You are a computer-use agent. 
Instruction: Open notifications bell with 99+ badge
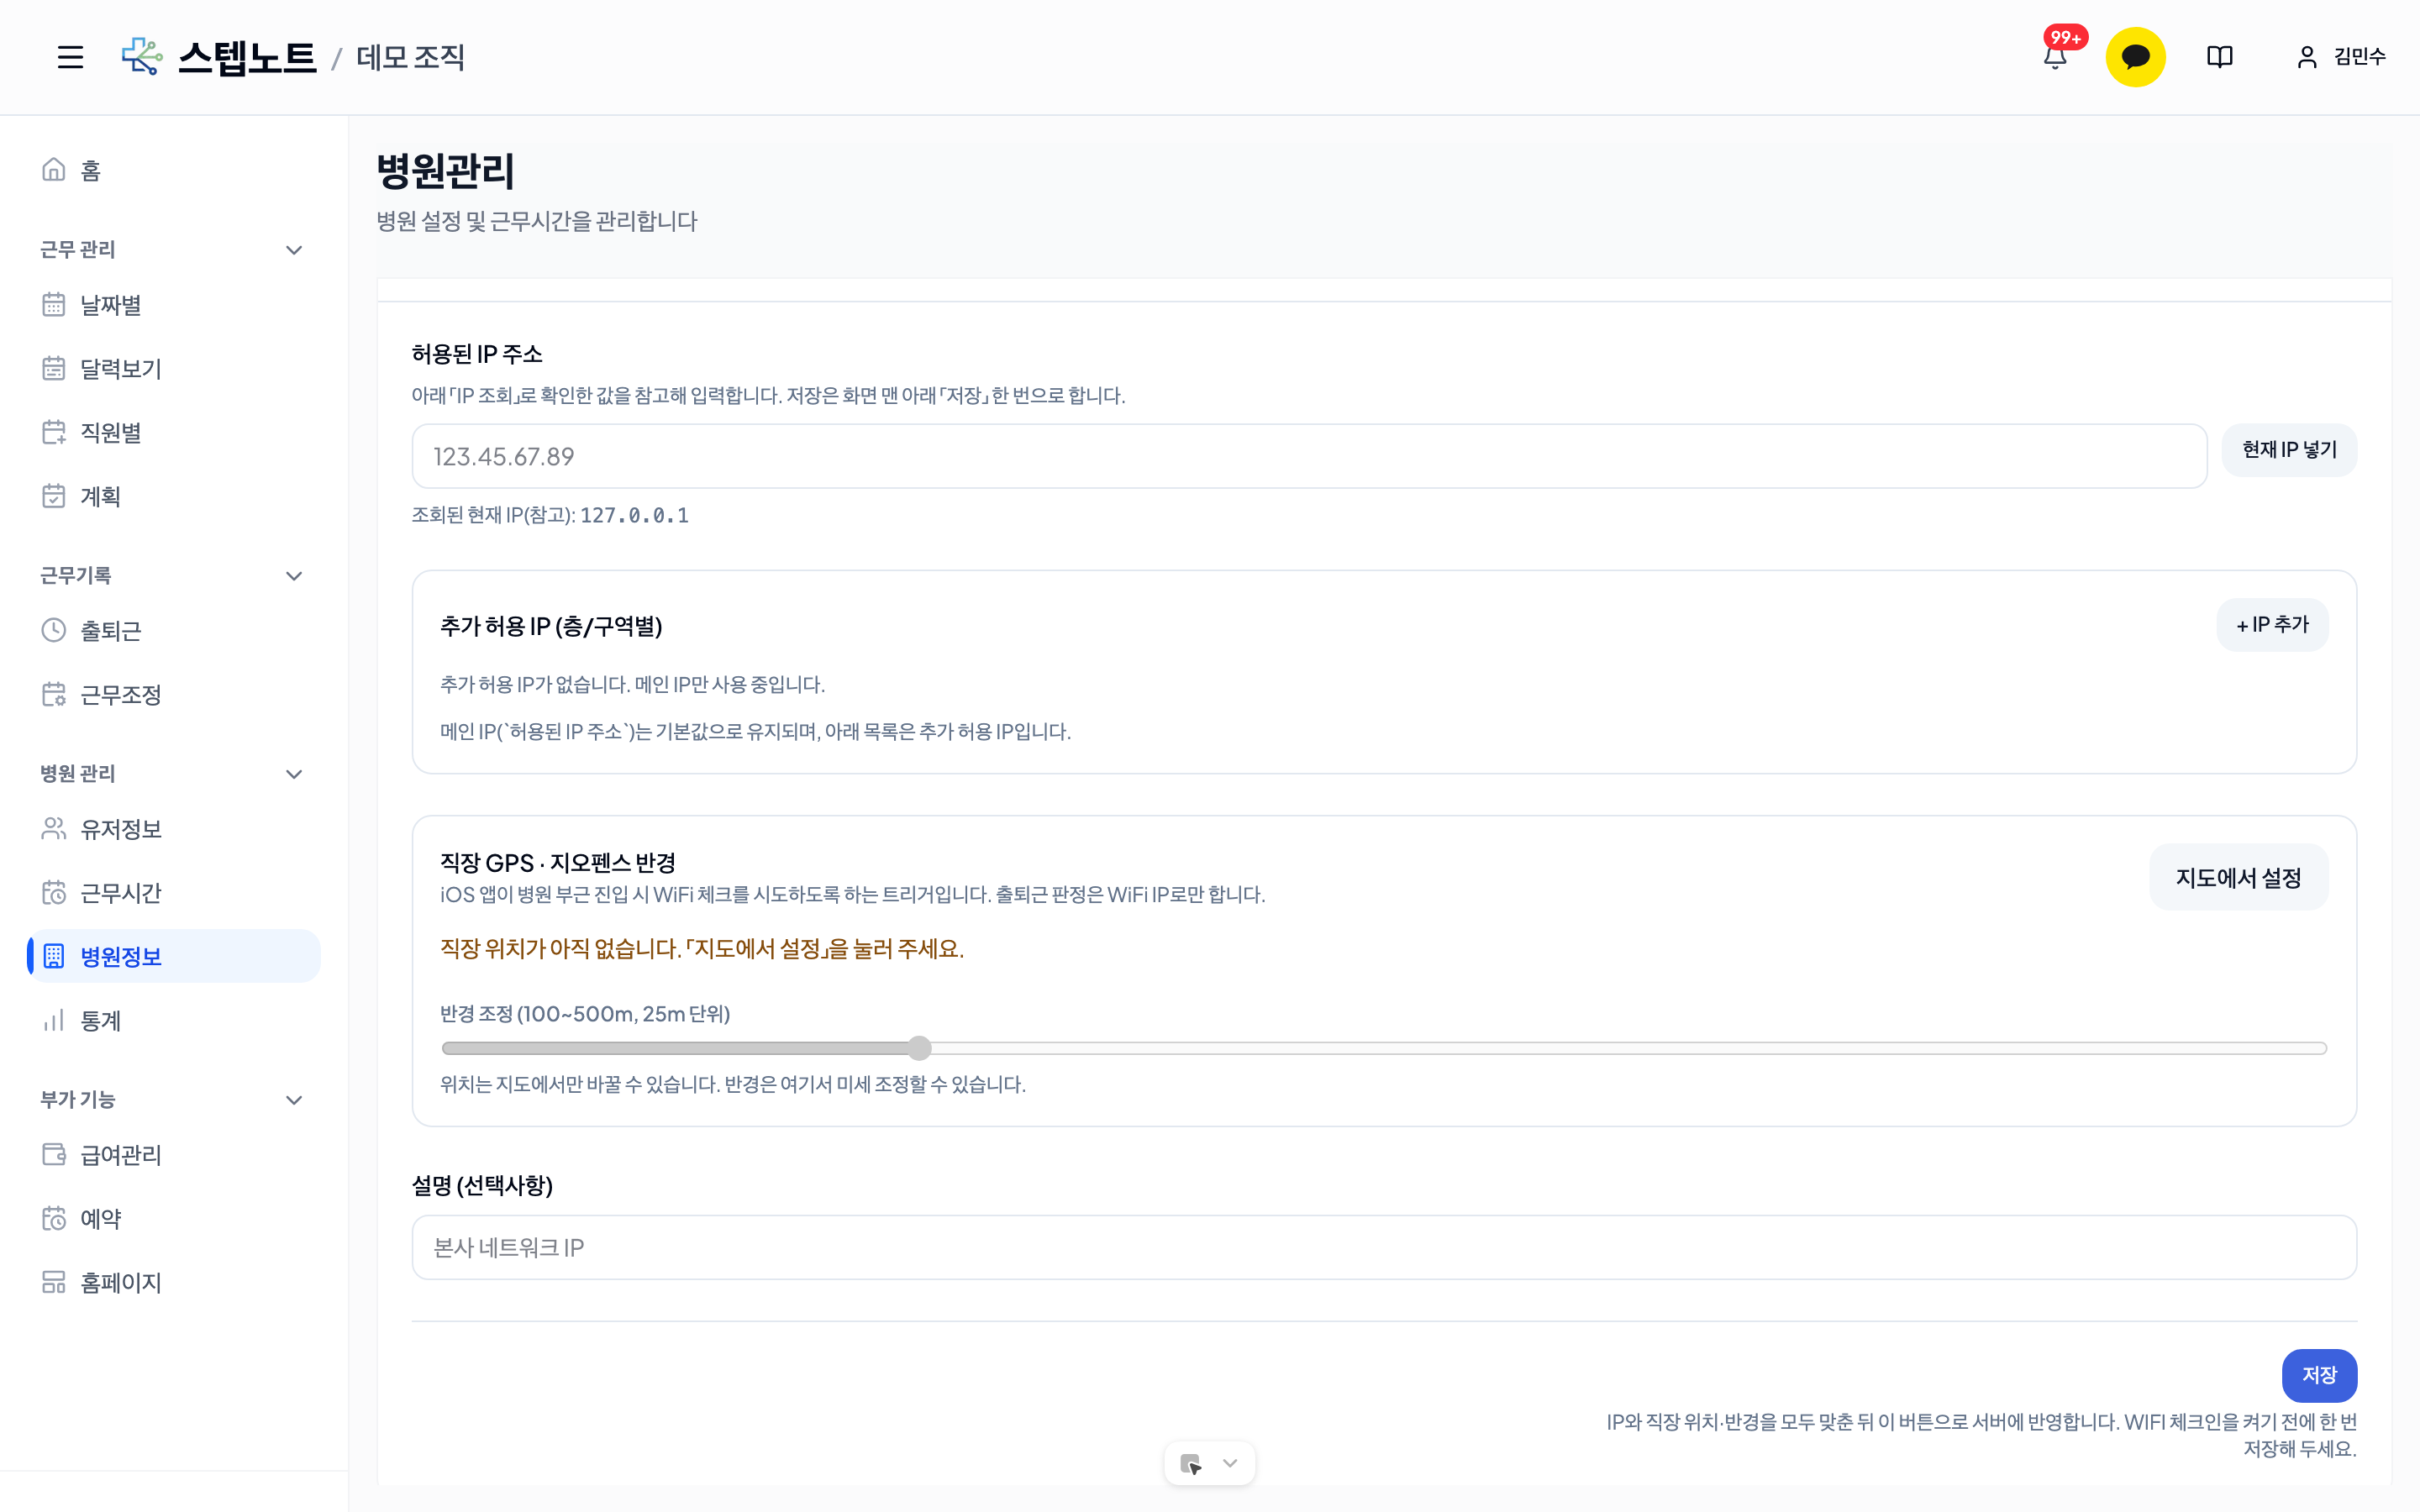click(x=2055, y=57)
